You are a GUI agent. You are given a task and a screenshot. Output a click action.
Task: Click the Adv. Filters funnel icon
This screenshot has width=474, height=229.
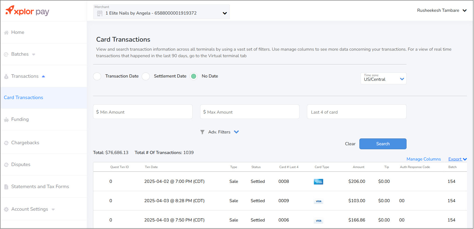202,132
